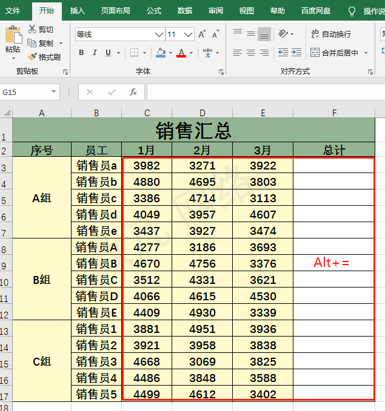Click the borders icon in font group

tap(134, 53)
